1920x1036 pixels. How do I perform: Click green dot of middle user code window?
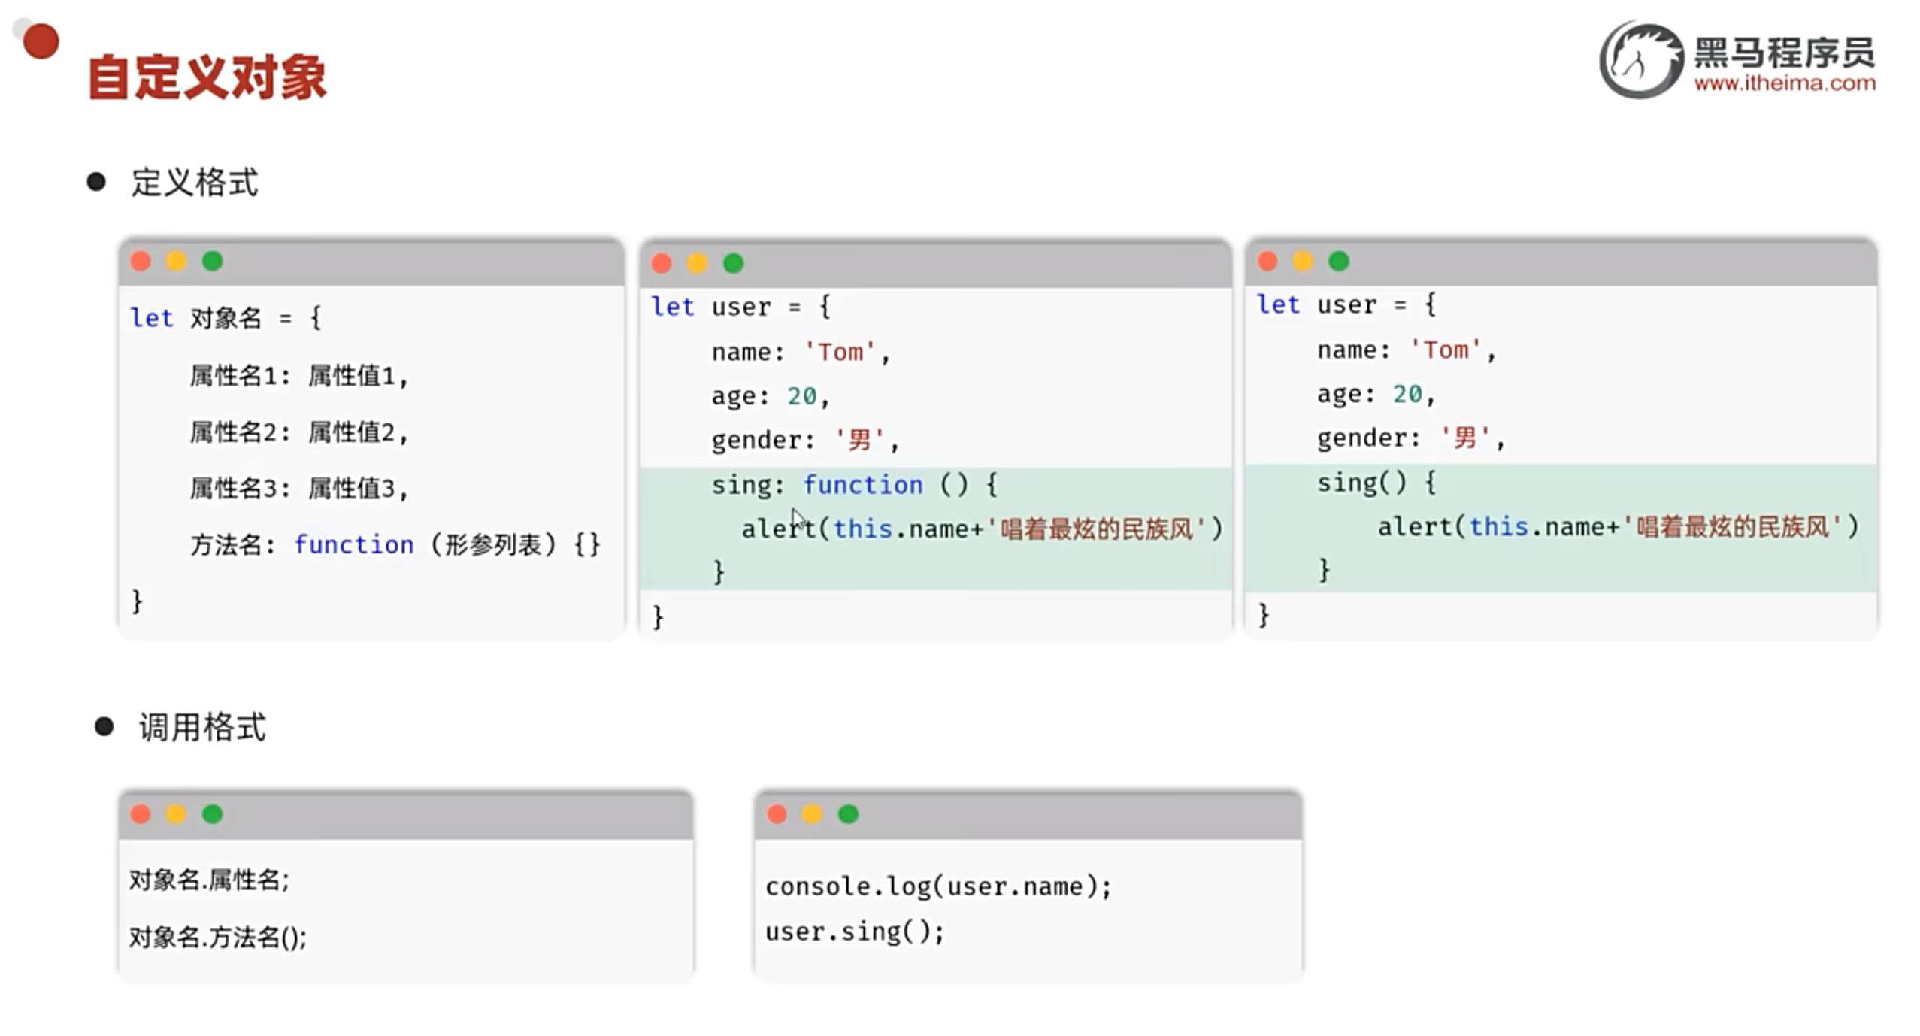coord(733,263)
